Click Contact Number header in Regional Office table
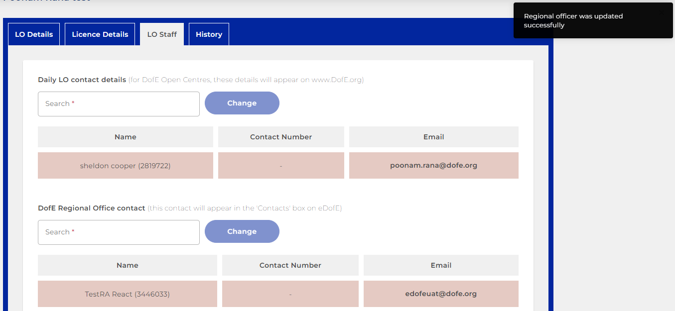Image resolution: width=675 pixels, height=311 pixels. point(290,265)
